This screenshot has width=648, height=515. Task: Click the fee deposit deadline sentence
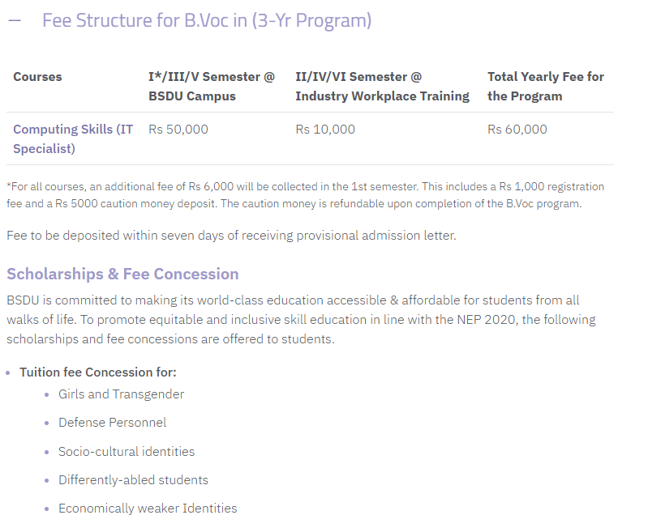231,236
